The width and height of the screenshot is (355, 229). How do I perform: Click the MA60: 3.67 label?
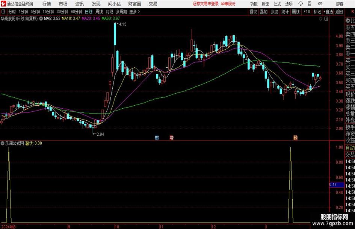coord(111,18)
